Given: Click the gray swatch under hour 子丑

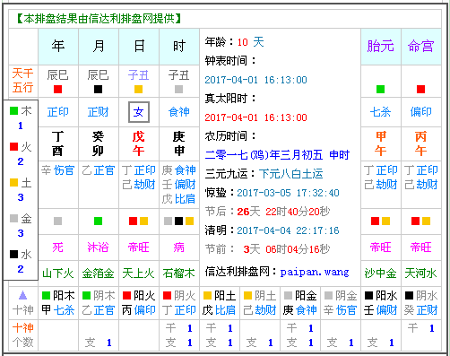Looking at the screenshot, I should tap(179, 89).
